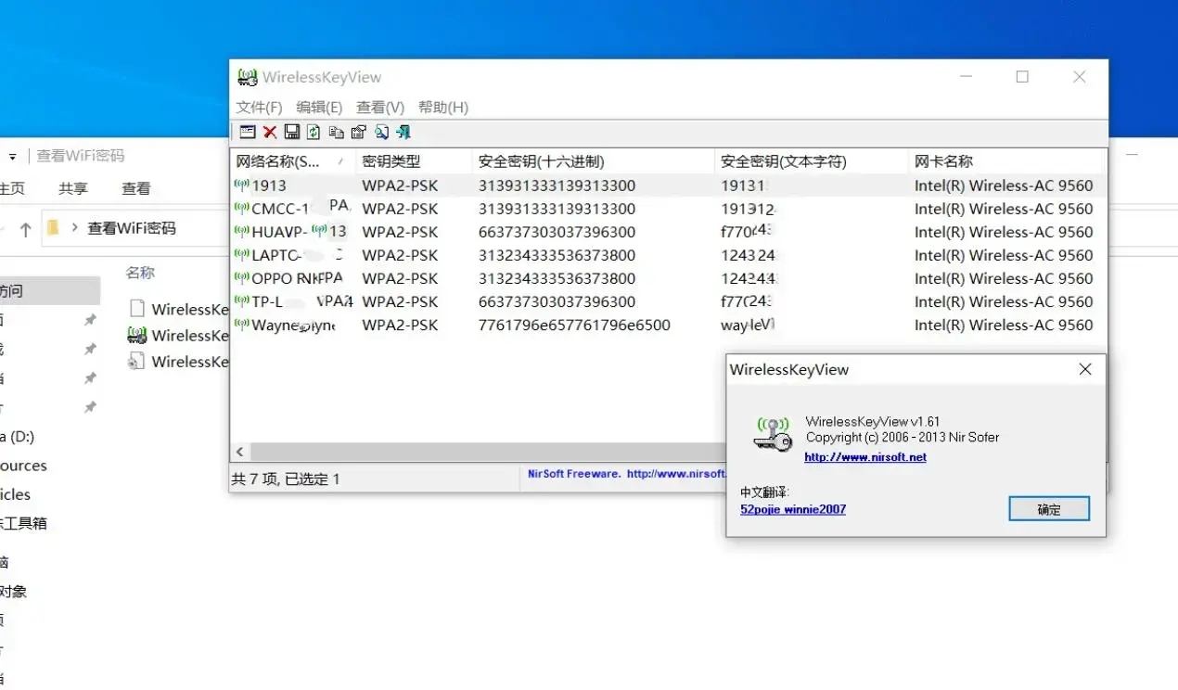Click the Find magnifier toolbar icon
The width and height of the screenshot is (1178, 690).
381,132
